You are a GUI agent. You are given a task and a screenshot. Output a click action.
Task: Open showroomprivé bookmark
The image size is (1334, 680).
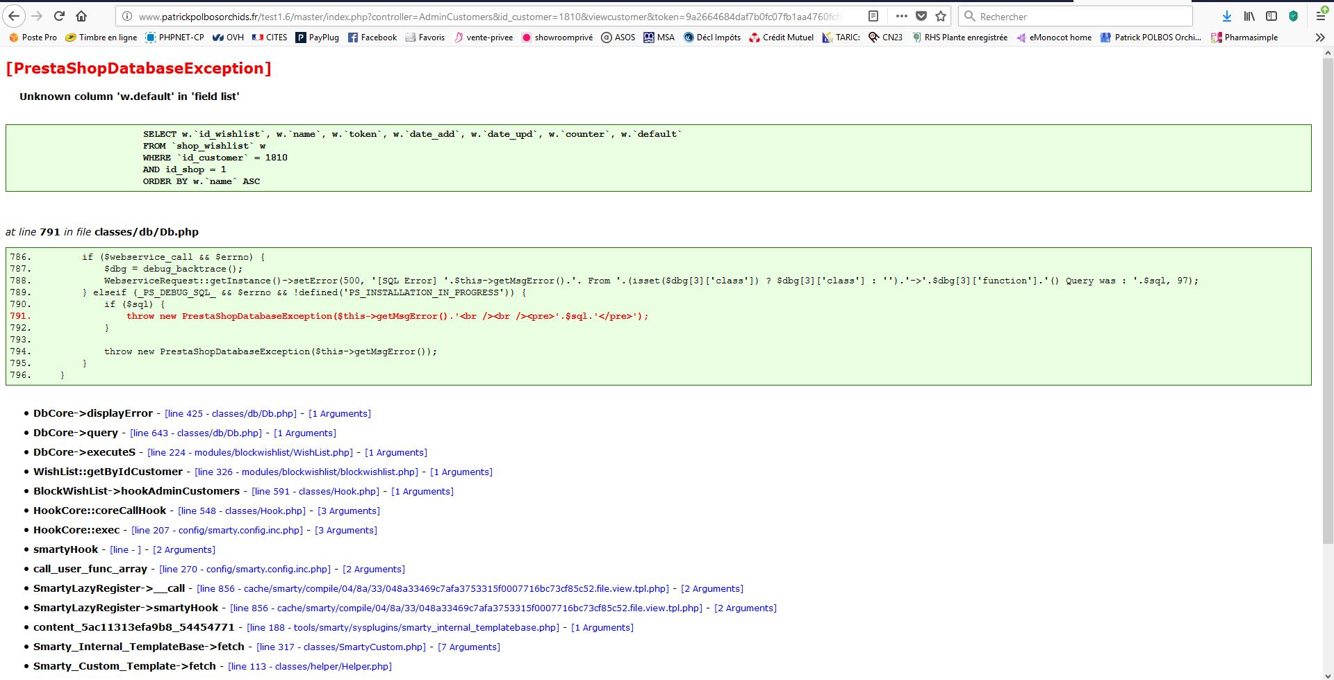[557, 38]
